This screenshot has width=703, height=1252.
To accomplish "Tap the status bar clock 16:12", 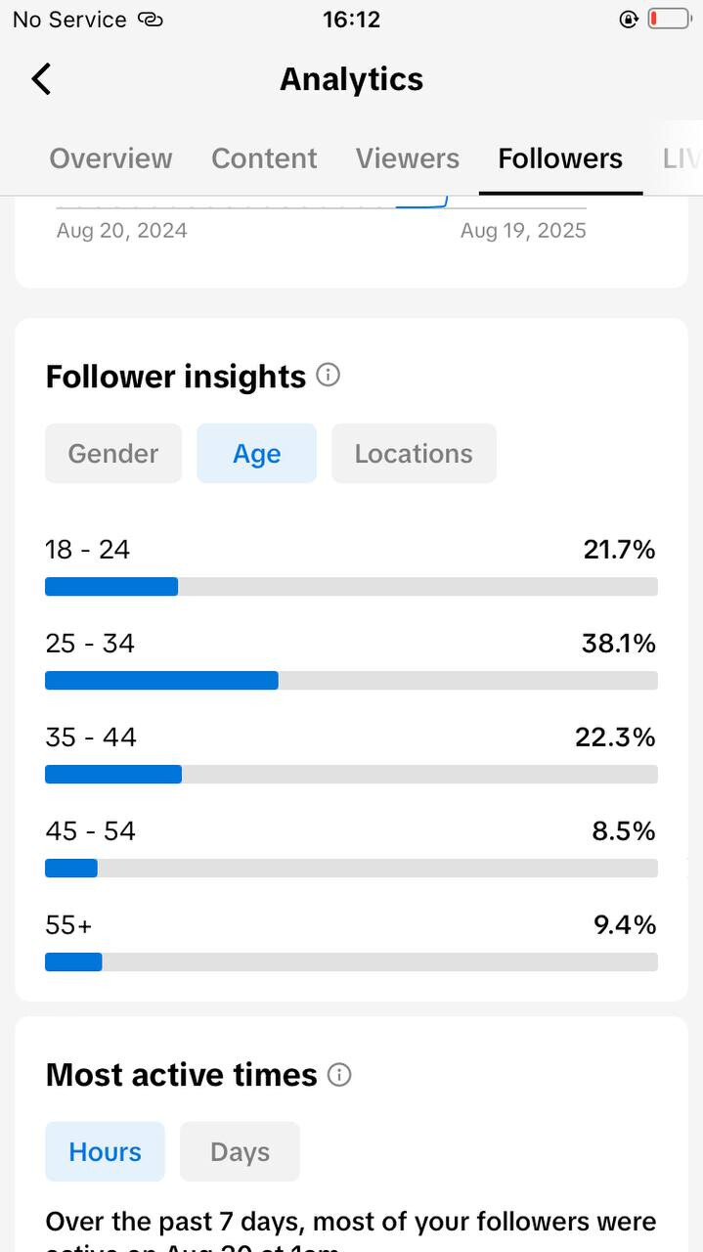I will click(351, 20).
